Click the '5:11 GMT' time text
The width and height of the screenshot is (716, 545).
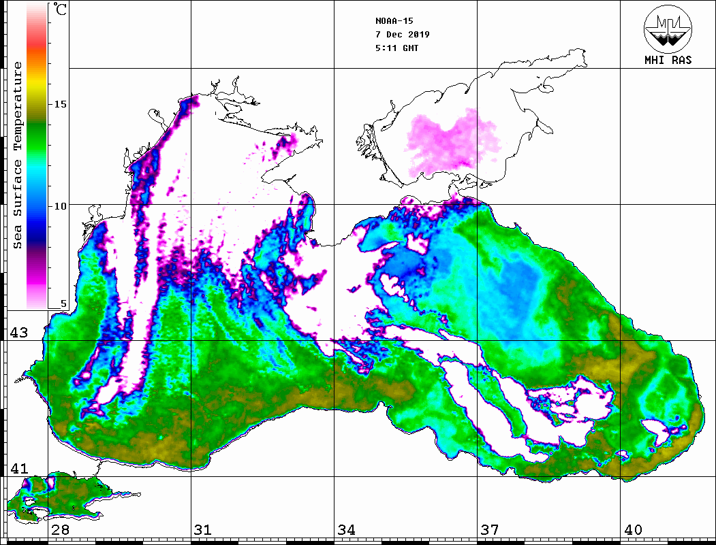[x=396, y=48]
